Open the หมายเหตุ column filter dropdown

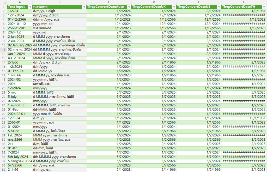[84, 7]
